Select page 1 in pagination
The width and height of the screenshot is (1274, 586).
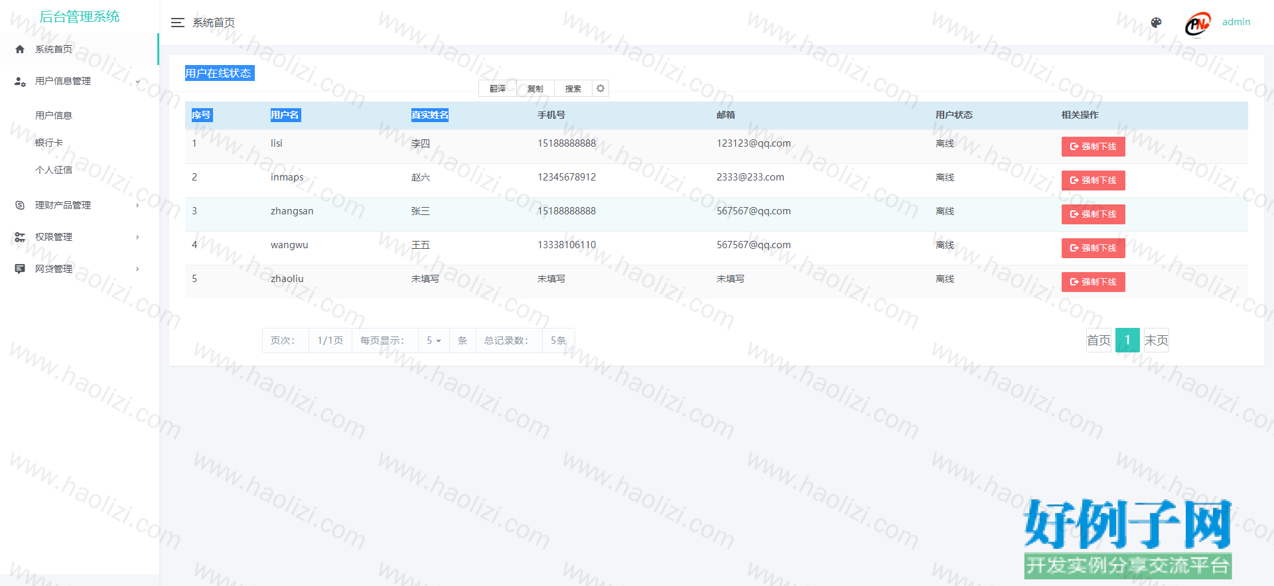(1127, 340)
